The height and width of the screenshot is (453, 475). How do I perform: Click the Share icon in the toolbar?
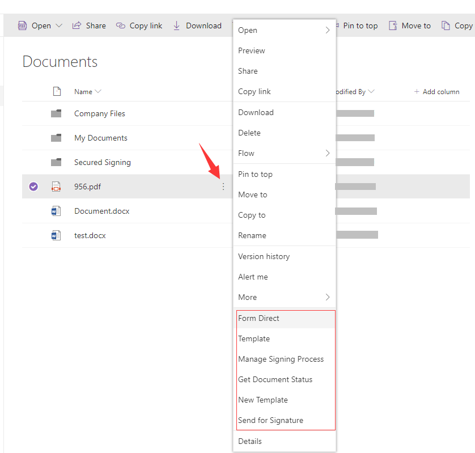pyautogui.click(x=77, y=26)
